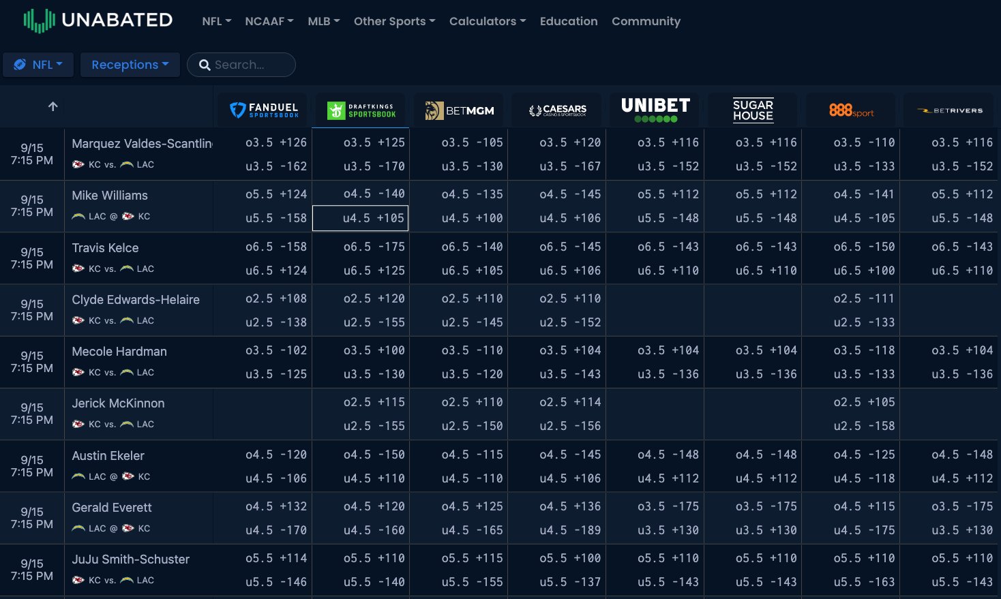Go to the Community page
Viewport: 1001px width, 599px height.
(646, 21)
